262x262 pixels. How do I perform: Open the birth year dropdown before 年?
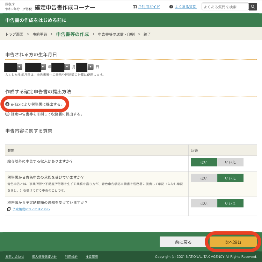(35, 67)
